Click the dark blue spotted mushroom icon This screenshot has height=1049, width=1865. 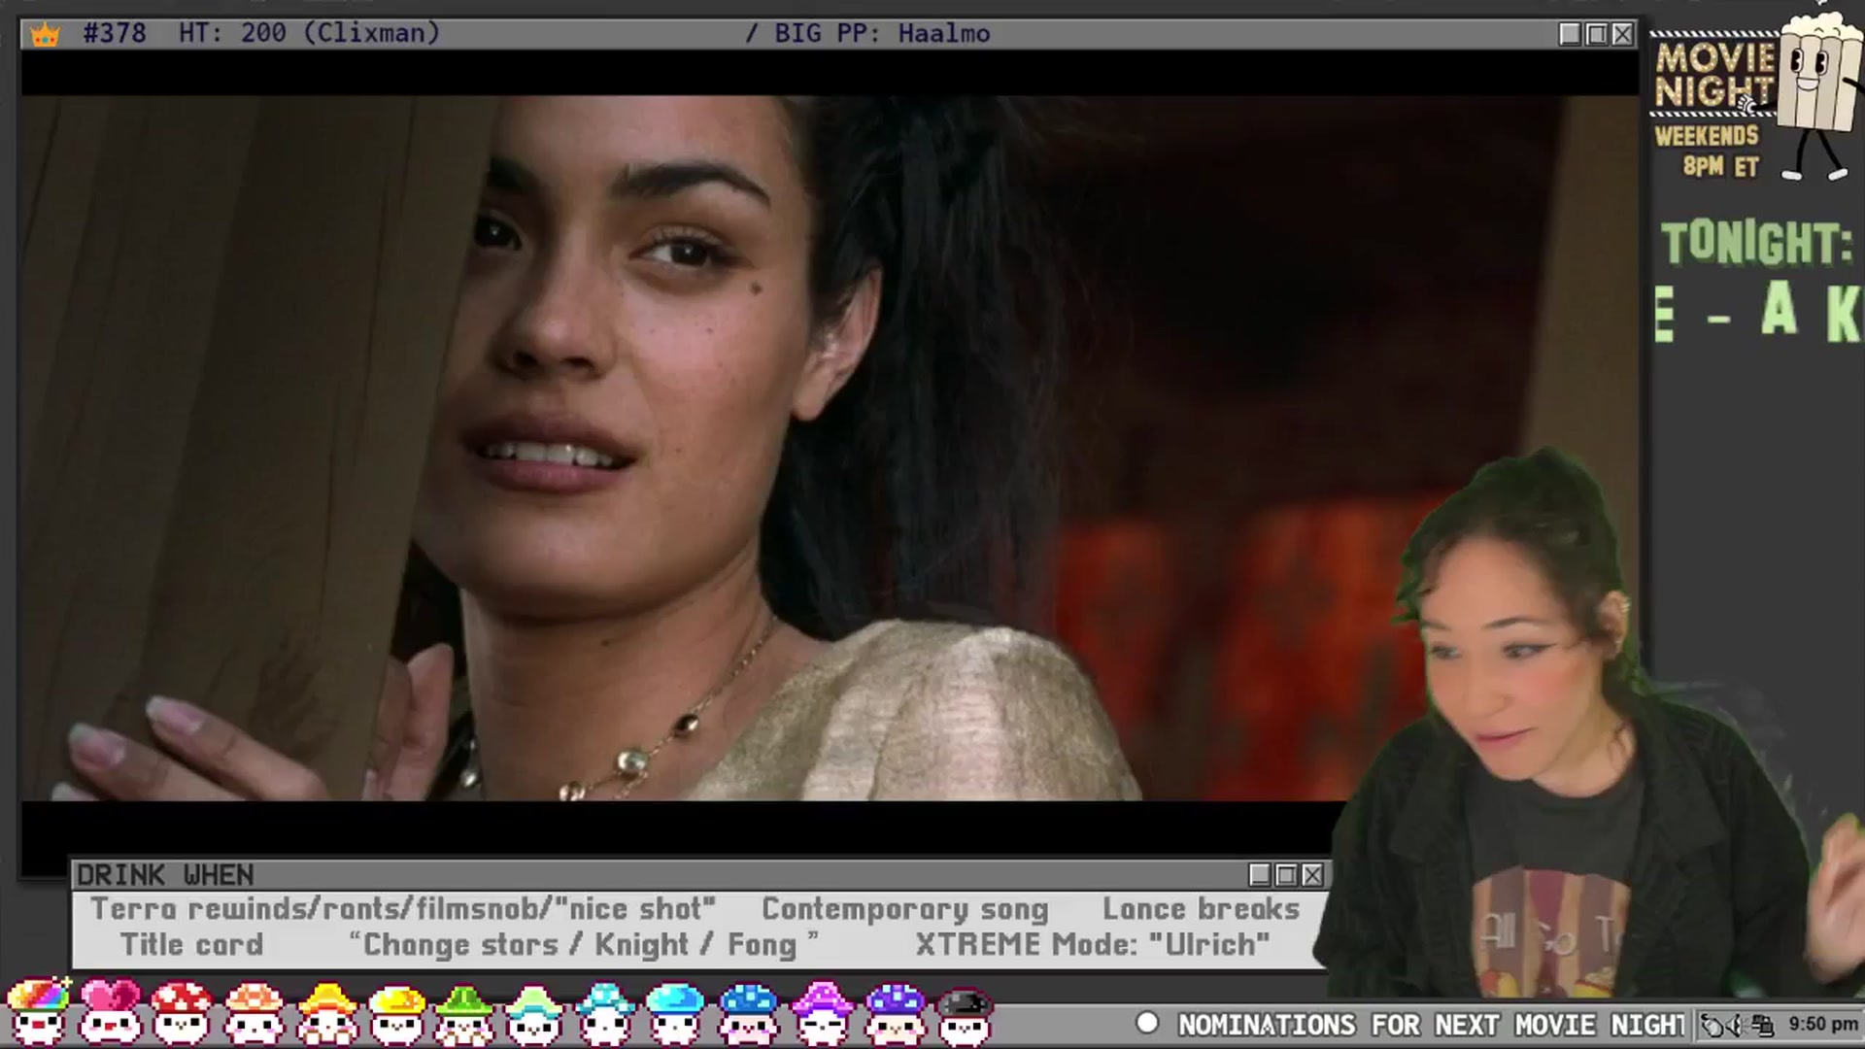pos(749,1013)
